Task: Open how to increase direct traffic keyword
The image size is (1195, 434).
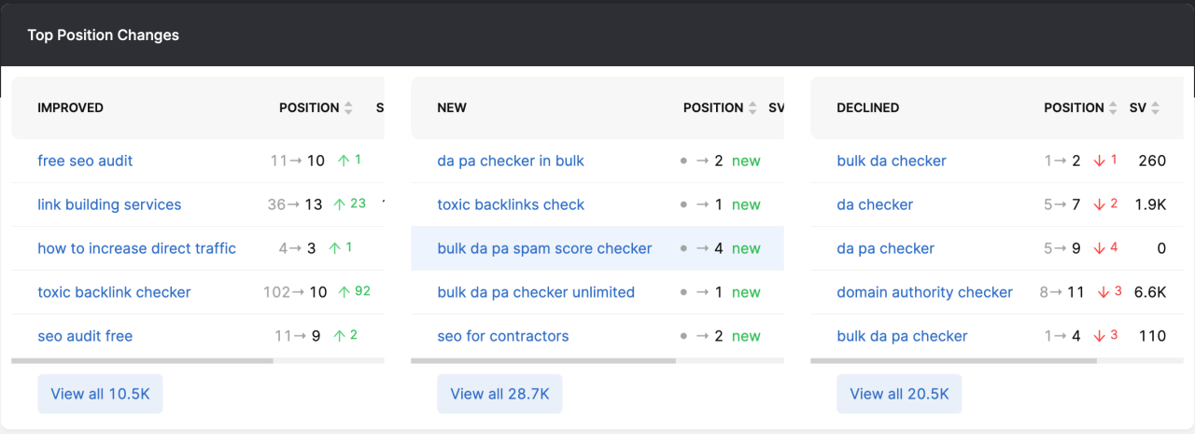Action: pyautogui.click(x=136, y=248)
